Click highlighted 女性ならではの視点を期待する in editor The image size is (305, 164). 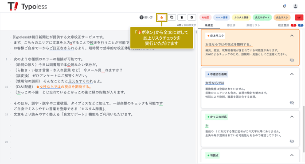pyautogui.click(x=65, y=87)
